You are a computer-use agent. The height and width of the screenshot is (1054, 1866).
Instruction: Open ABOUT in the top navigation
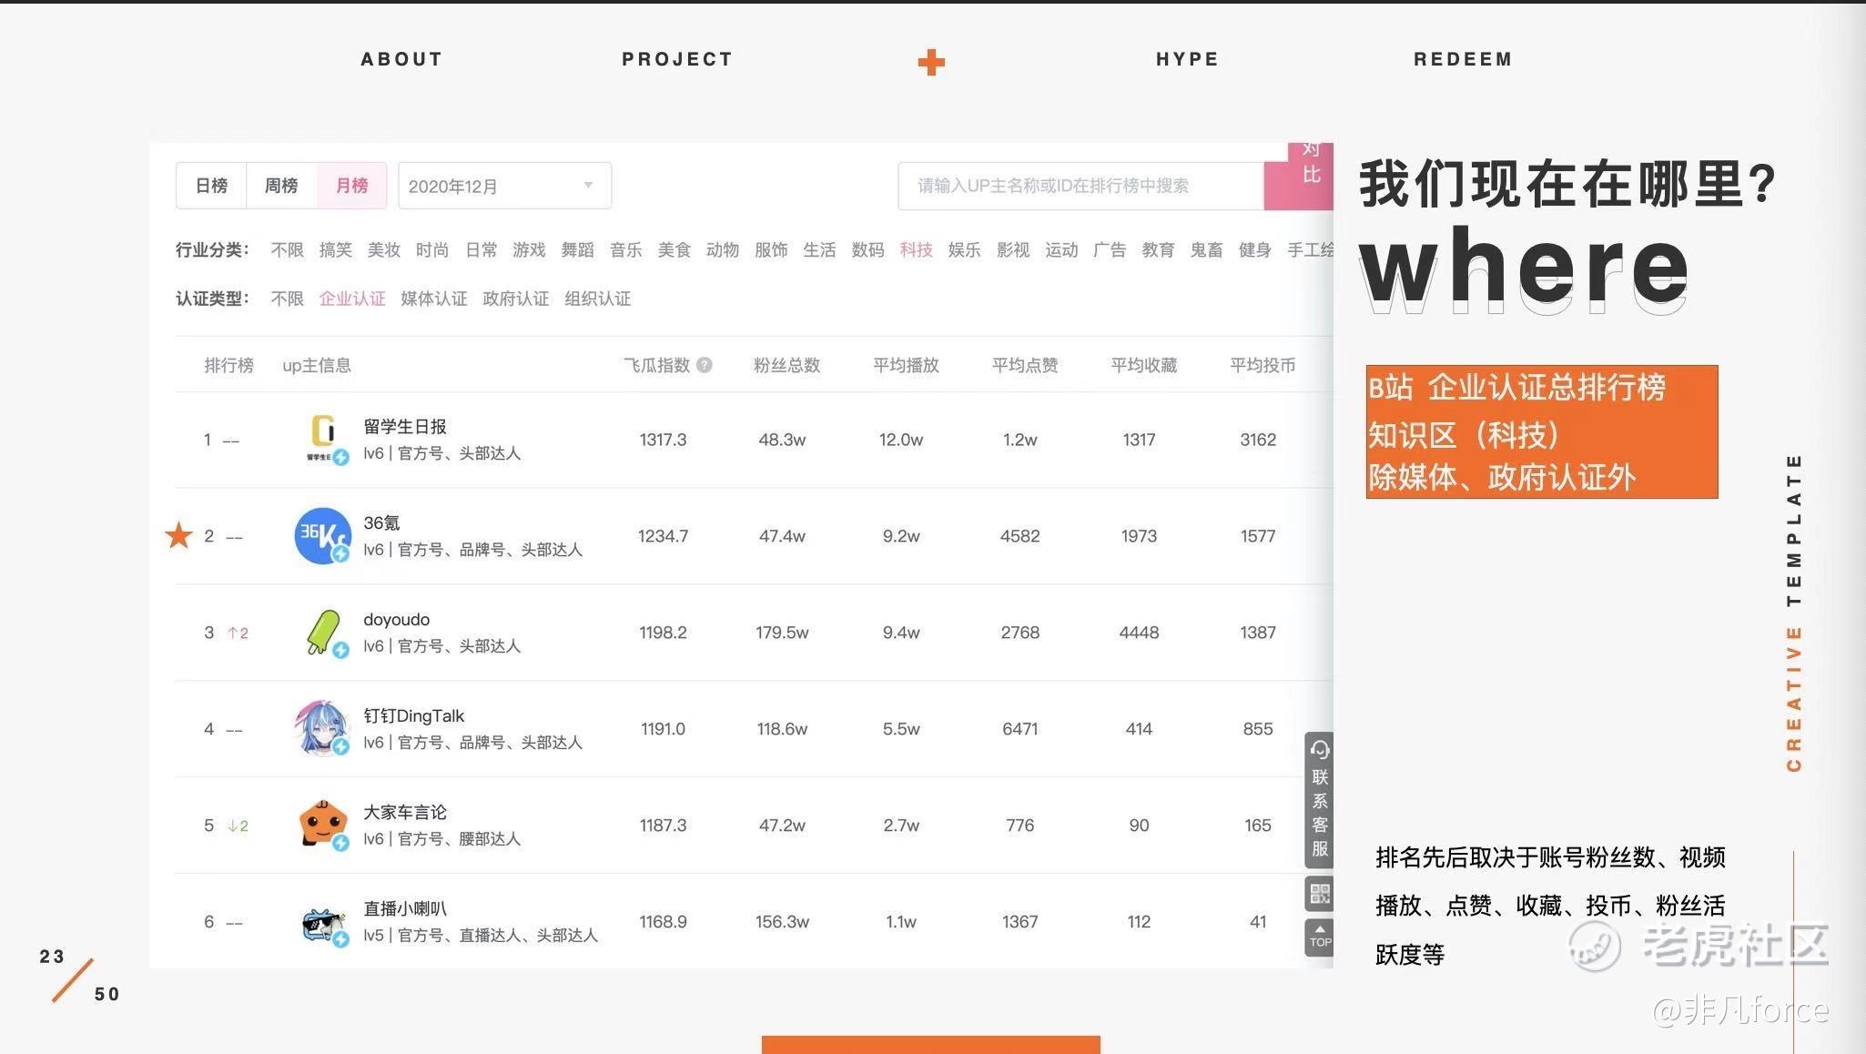coord(401,59)
